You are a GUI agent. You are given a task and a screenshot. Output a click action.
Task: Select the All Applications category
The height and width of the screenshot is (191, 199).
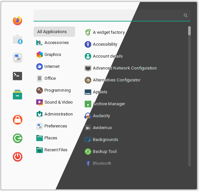[x=54, y=32]
